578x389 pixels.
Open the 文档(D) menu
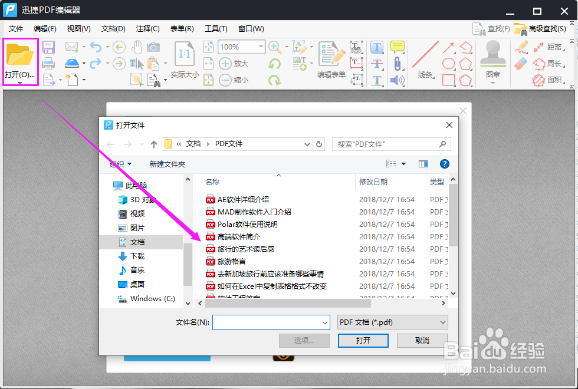pos(113,29)
